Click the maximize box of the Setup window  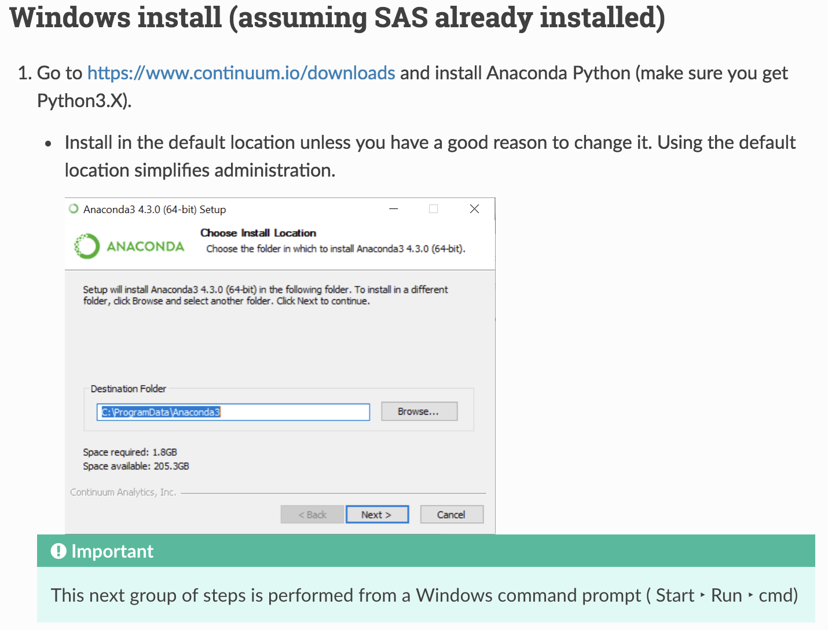[x=433, y=209]
